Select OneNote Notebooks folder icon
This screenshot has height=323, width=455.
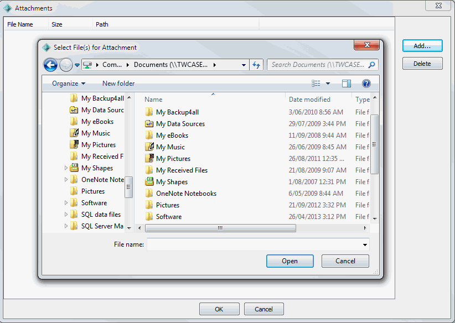[x=149, y=193]
